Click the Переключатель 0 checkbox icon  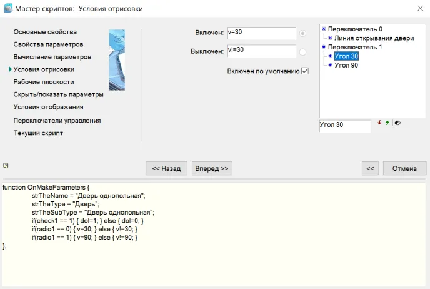point(324,29)
